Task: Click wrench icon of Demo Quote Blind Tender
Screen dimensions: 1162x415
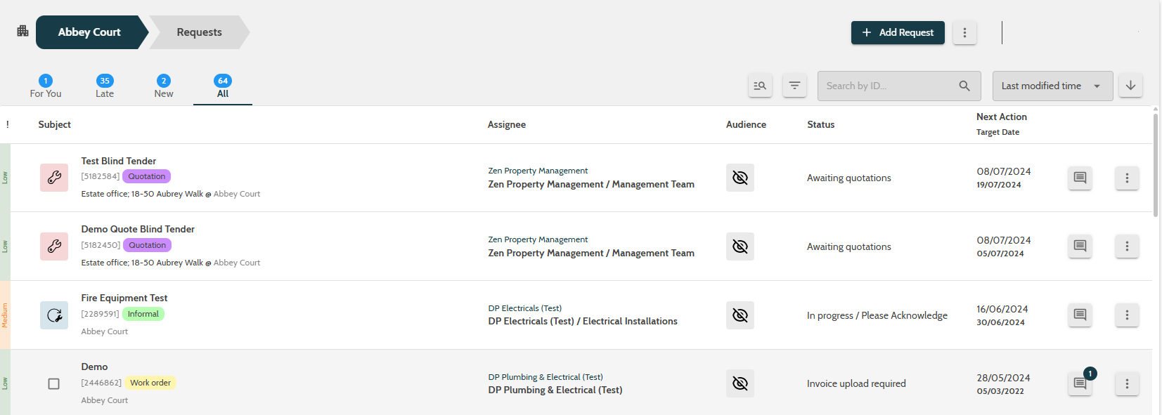Action: click(x=54, y=246)
